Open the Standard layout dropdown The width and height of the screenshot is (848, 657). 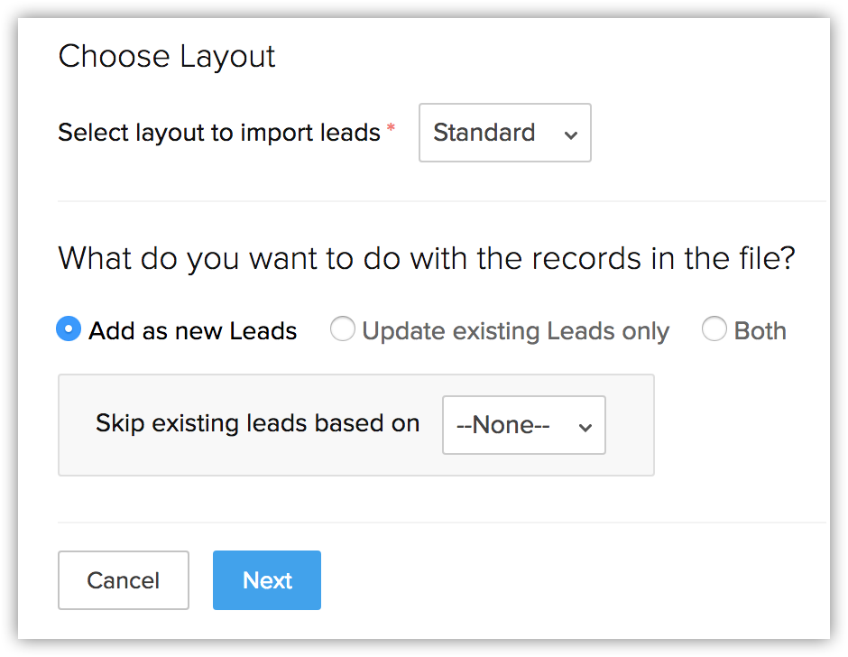click(x=504, y=133)
